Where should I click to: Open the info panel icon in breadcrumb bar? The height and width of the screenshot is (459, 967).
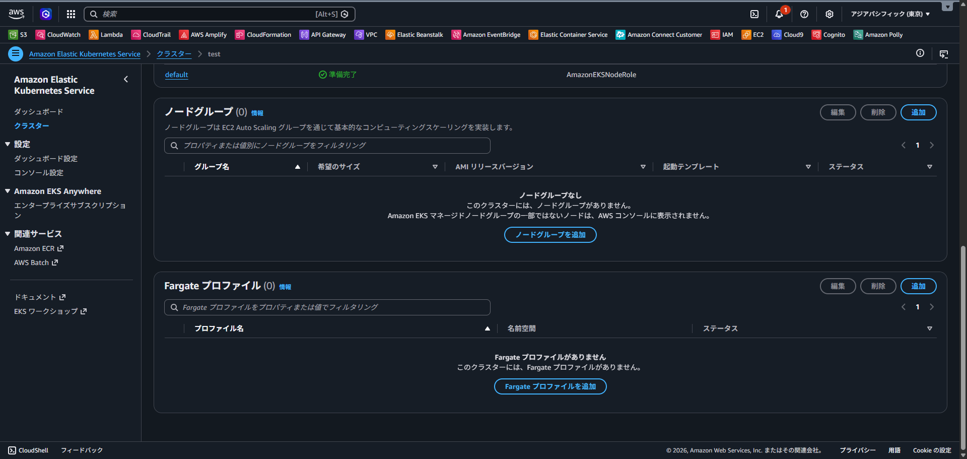(x=920, y=53)
